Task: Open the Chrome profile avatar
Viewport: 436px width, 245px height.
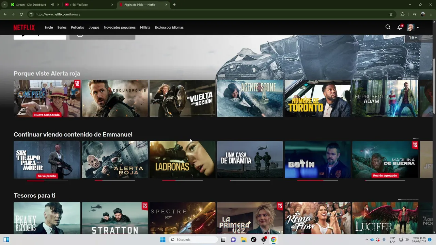Action: [423, 14]
